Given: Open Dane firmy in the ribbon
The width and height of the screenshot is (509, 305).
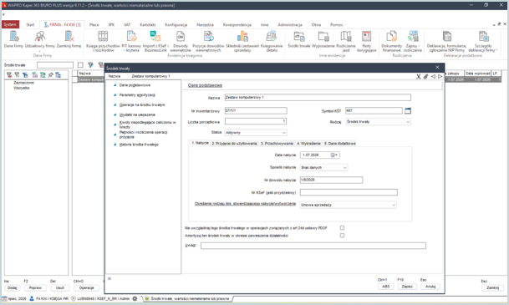Looking at the screenshot, I should point(13,39).
